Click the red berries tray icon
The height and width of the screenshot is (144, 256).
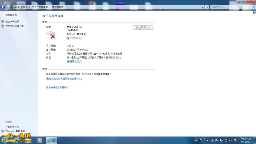[212, 141]
